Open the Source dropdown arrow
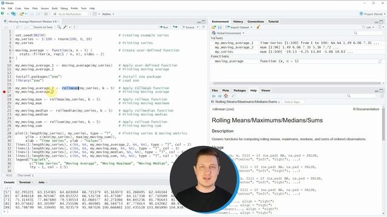 coord(198,27)
